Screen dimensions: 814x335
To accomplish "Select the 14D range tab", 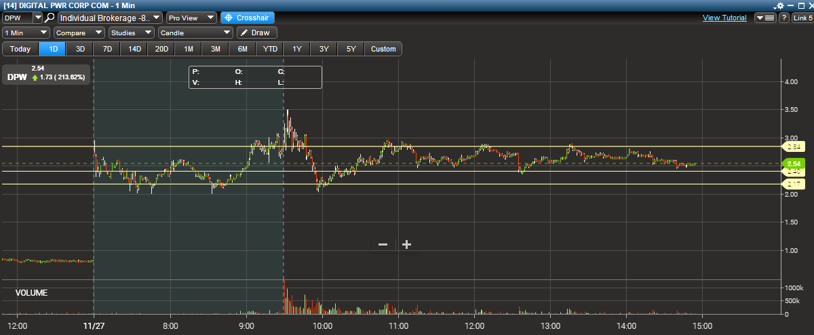I will point(134,49).
